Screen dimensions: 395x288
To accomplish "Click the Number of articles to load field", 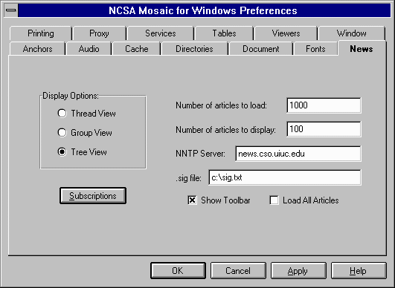I will (x=324, y=105).
